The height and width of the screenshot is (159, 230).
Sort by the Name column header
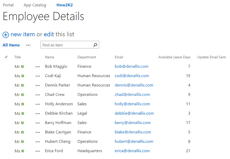point(50,57)
